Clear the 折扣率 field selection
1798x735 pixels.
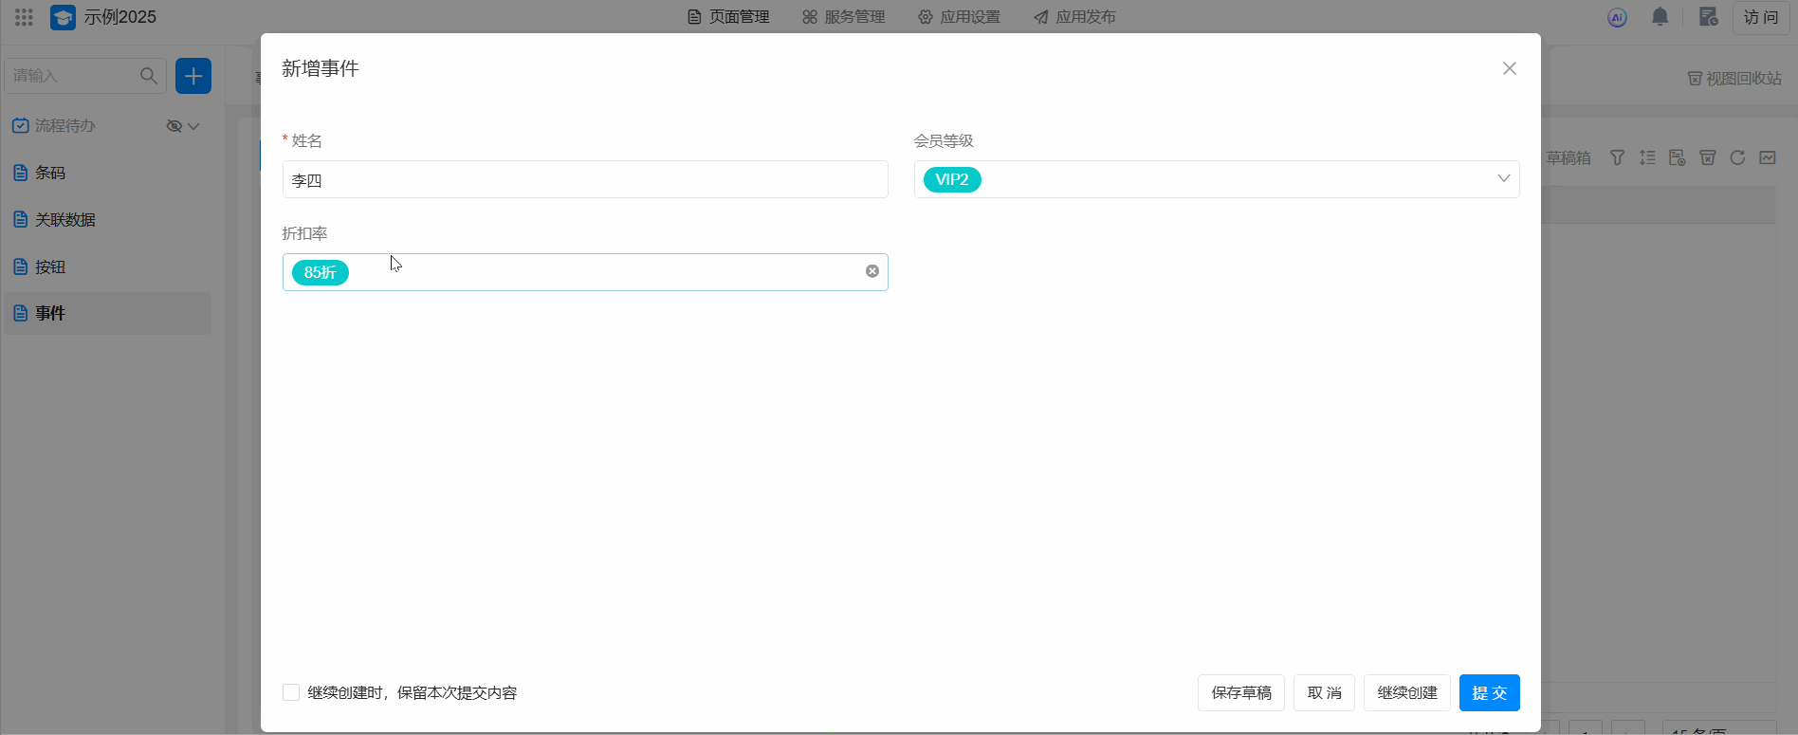point(871,271)
